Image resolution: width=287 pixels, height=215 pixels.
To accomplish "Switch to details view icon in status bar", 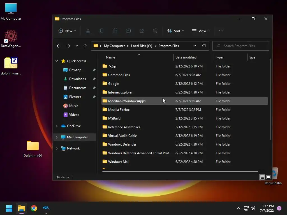I will tap(262, 177).
